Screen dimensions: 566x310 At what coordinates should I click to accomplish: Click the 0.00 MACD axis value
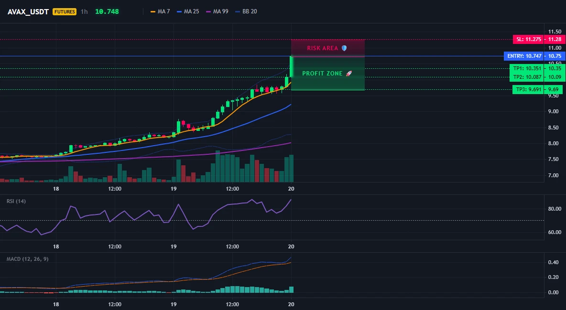pos(554,292)
